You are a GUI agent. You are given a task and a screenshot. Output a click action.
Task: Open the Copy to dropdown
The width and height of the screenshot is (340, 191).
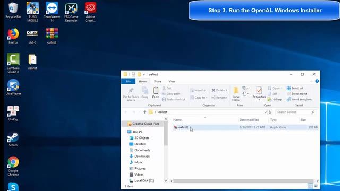coord(199,98)
